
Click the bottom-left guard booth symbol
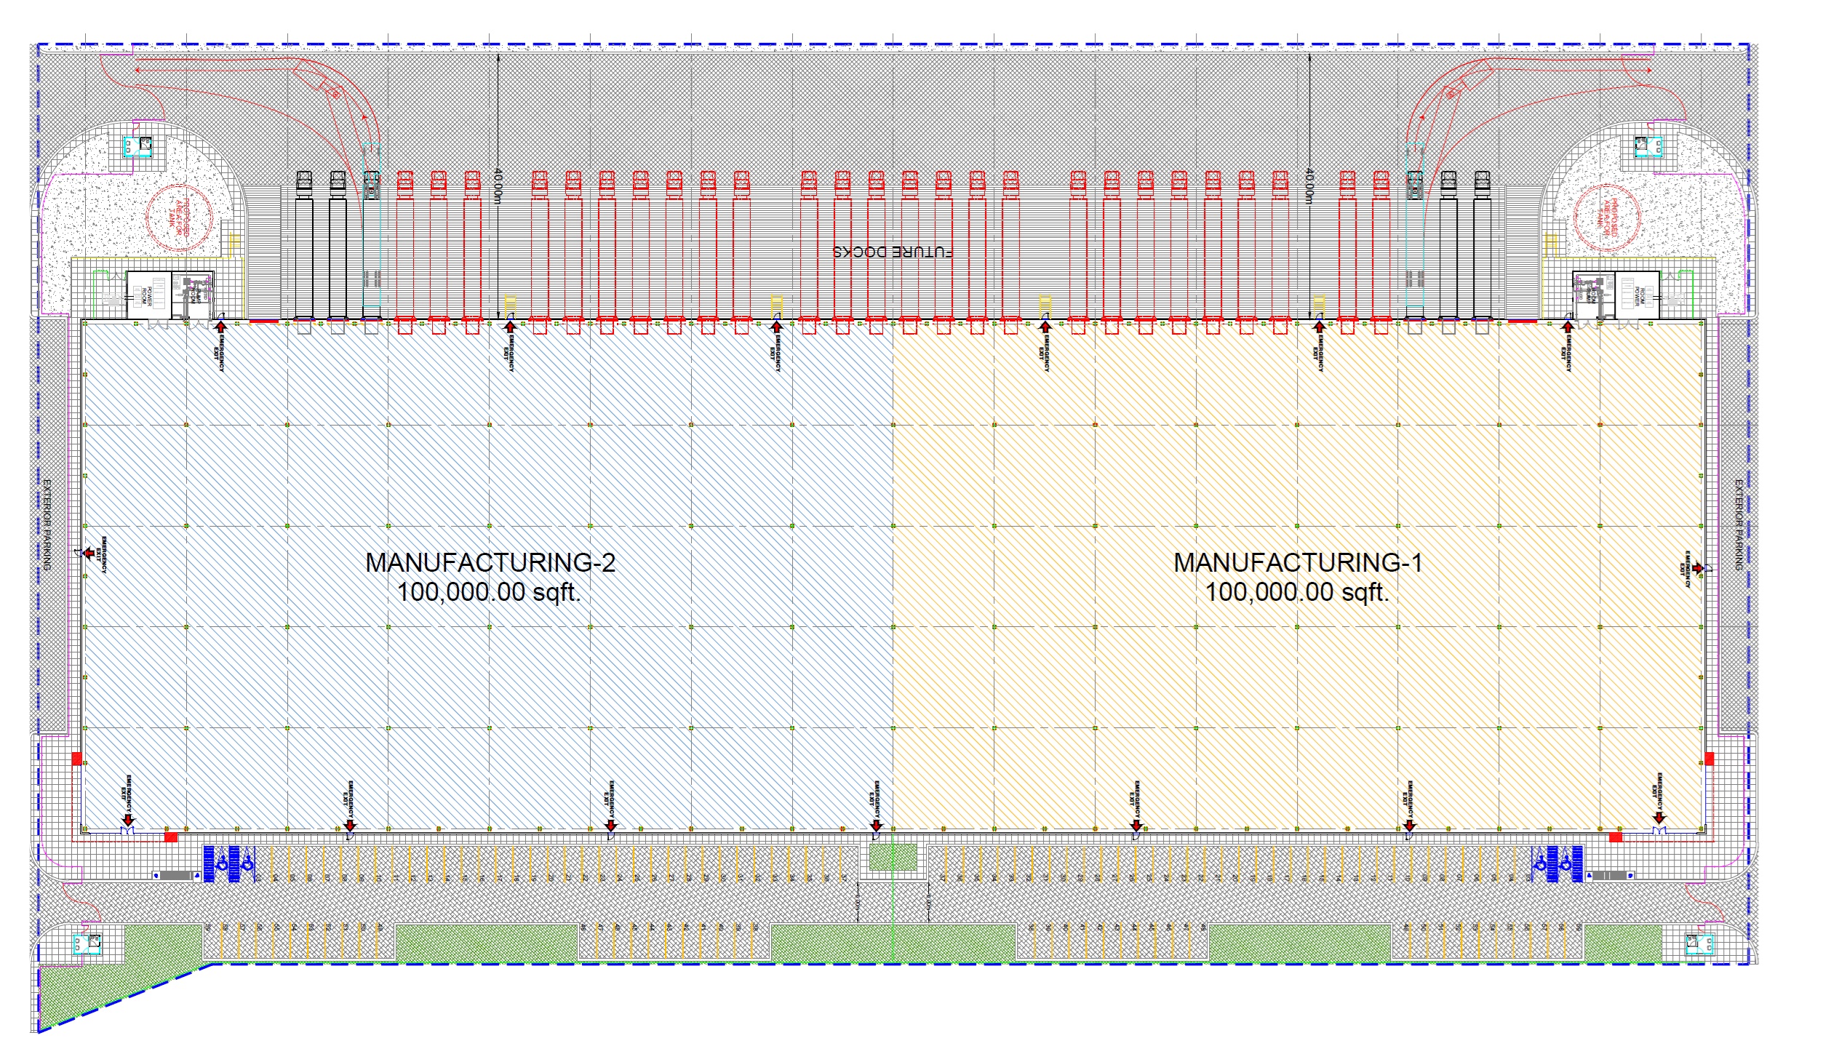(87, 943)
